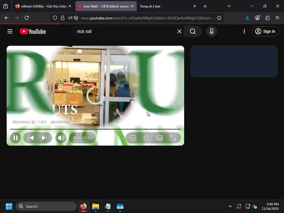Go forward one page
This screenshot has height=213, width=284.
pyautogui.click(x=17, y=18)
